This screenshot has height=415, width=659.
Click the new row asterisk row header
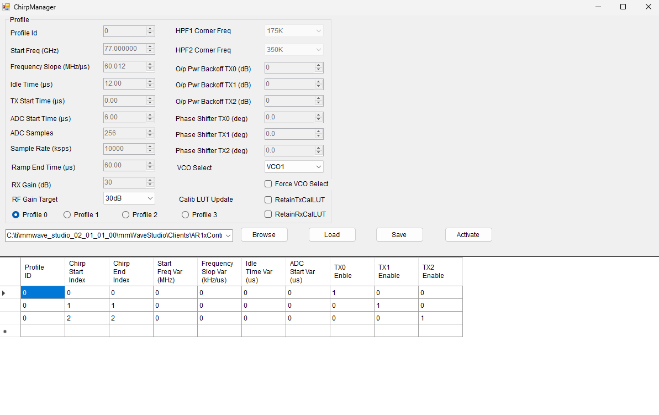[x=10, y=330]
